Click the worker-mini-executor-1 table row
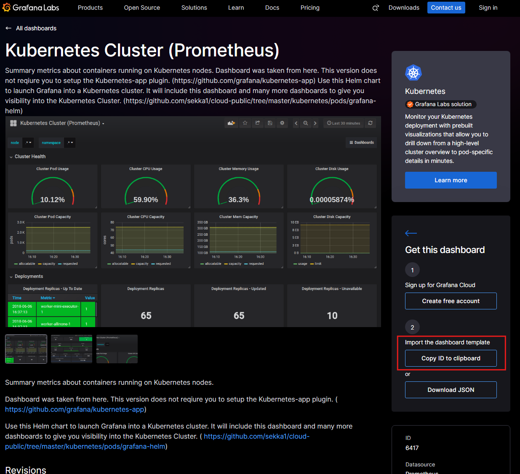Viewport: 520px width, 474px height. 51,309
